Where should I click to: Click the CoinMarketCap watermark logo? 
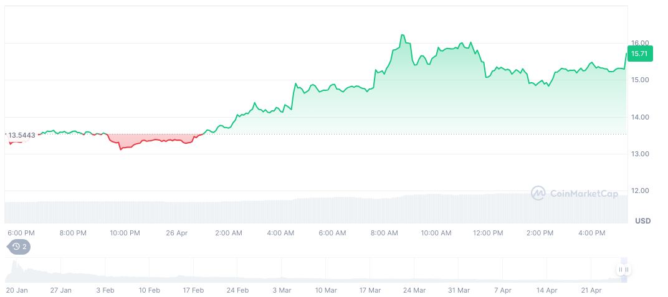point(574,194)
